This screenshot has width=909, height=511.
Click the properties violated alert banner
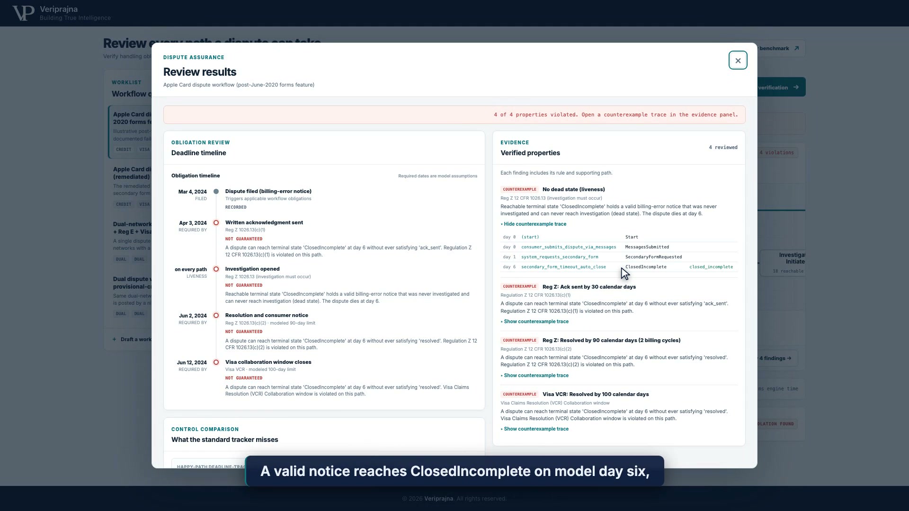pos(454,115)
